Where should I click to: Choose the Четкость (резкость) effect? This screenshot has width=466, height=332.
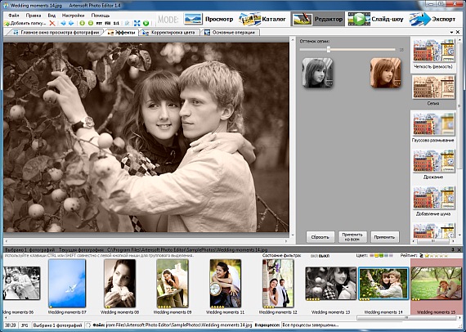(433, 54)
